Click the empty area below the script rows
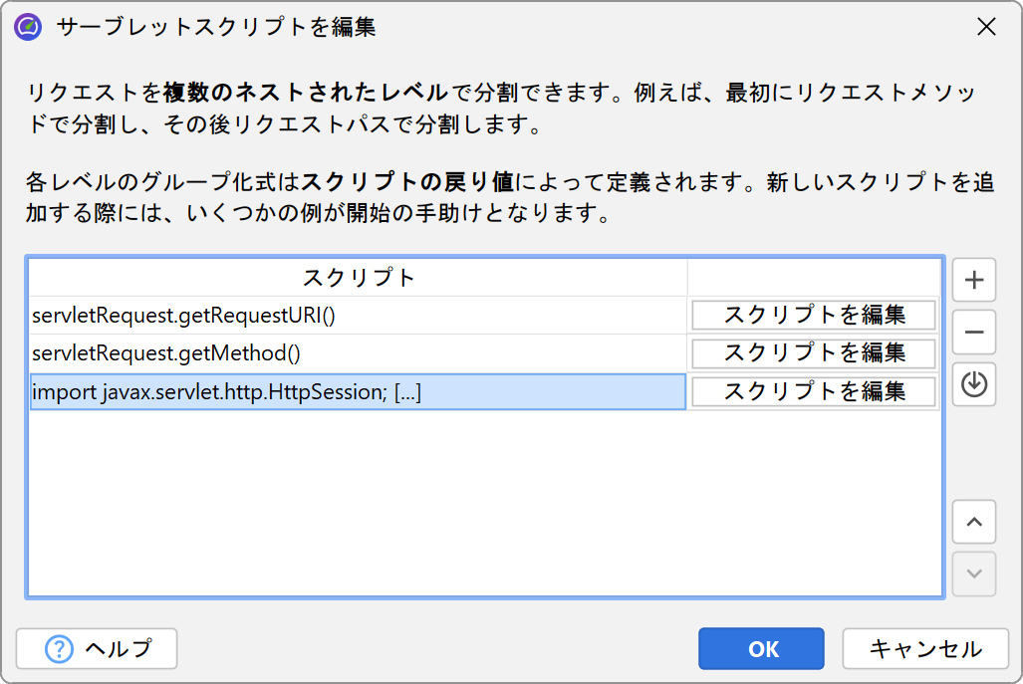The image size is (1023, 684). [x=484, y=501]
